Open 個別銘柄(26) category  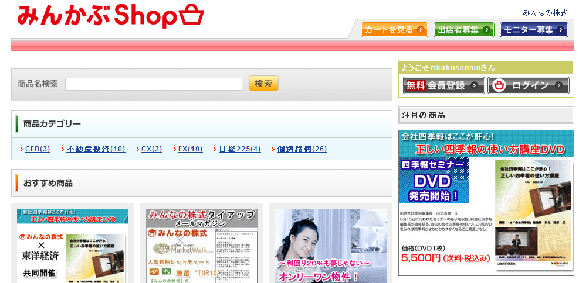tap(302, 149)
